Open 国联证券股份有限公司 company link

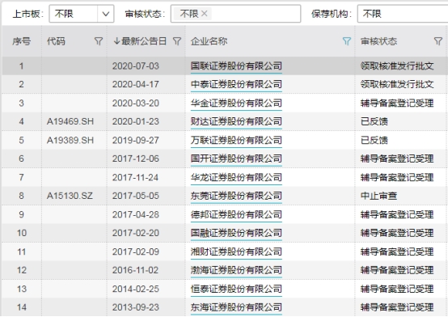[x=236, y=66]
